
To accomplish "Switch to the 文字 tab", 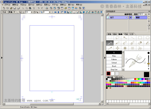I will tap(132, 34).
